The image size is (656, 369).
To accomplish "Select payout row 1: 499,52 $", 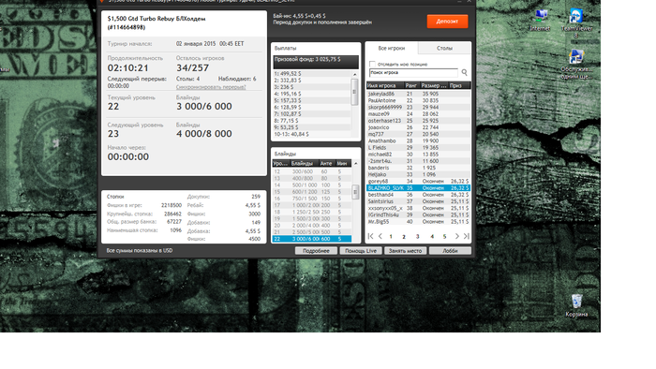I will click(x=312, y=74).
